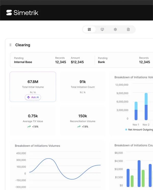153x190 pixels.
Task: Click the Nov 1 stacked bar
Action: (x=136, y=111)
